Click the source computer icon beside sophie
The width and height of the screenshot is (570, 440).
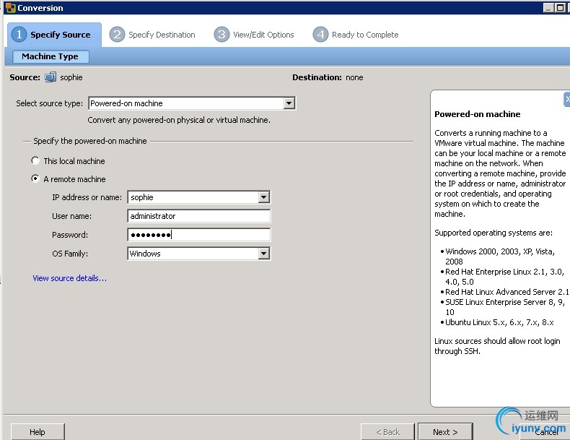tap(51, 77)
